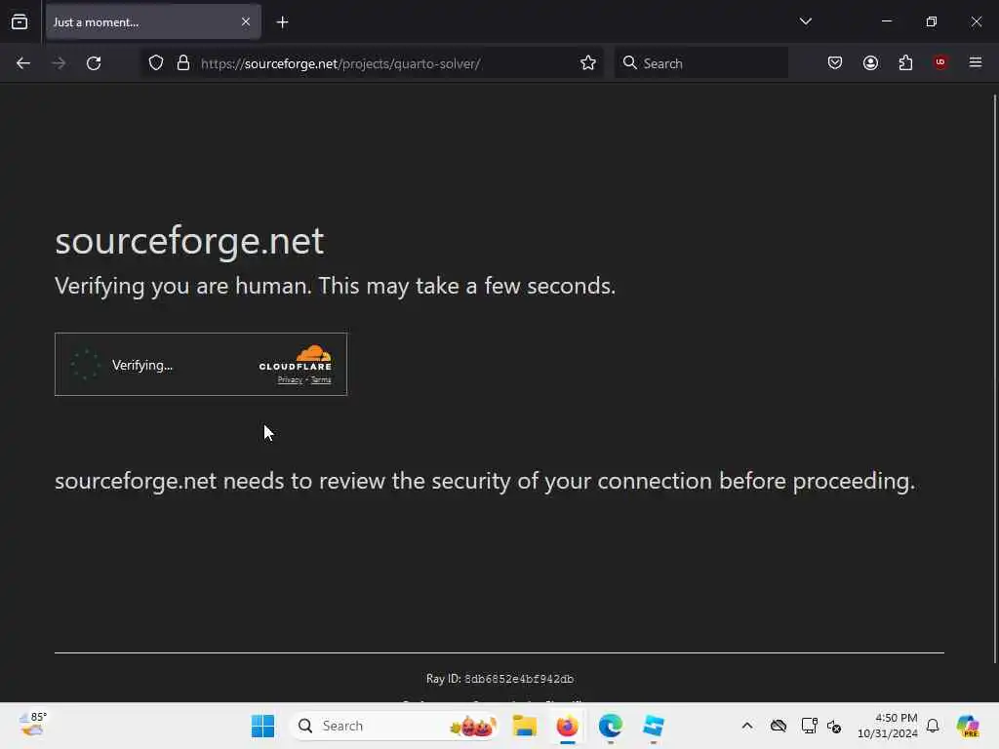Open the tracking protection shield

tap(156, 63)
